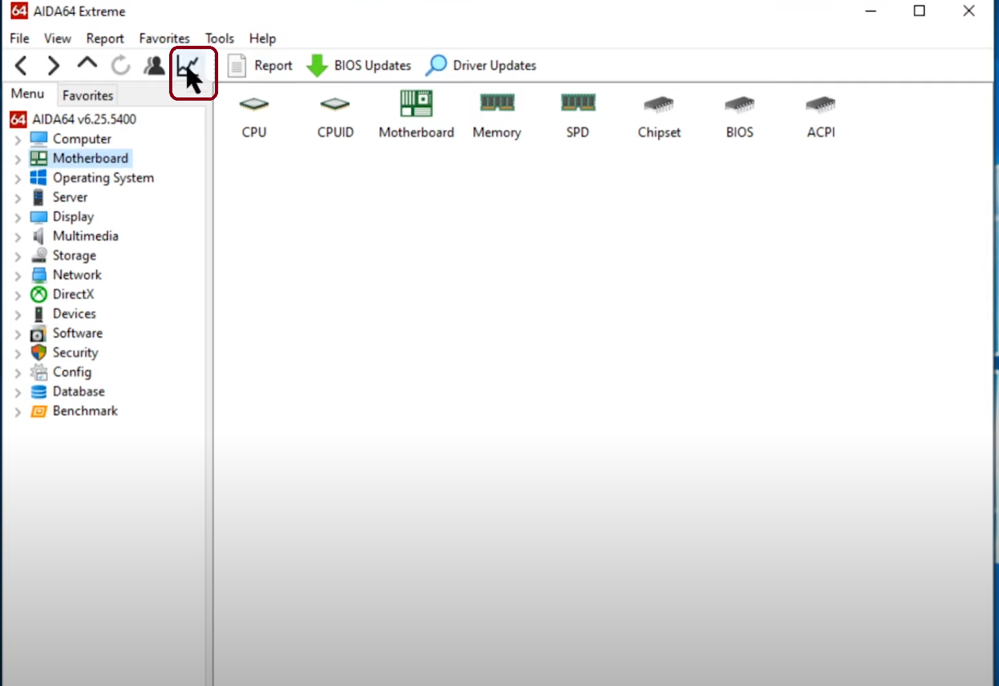This screenshot has width=999, height=686.
Task: Open the CPU chip icon
Action: 254,104
